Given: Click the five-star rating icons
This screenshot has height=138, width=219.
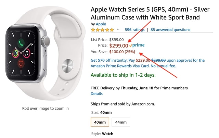Looking at the screenshot, I should point(103,30).
